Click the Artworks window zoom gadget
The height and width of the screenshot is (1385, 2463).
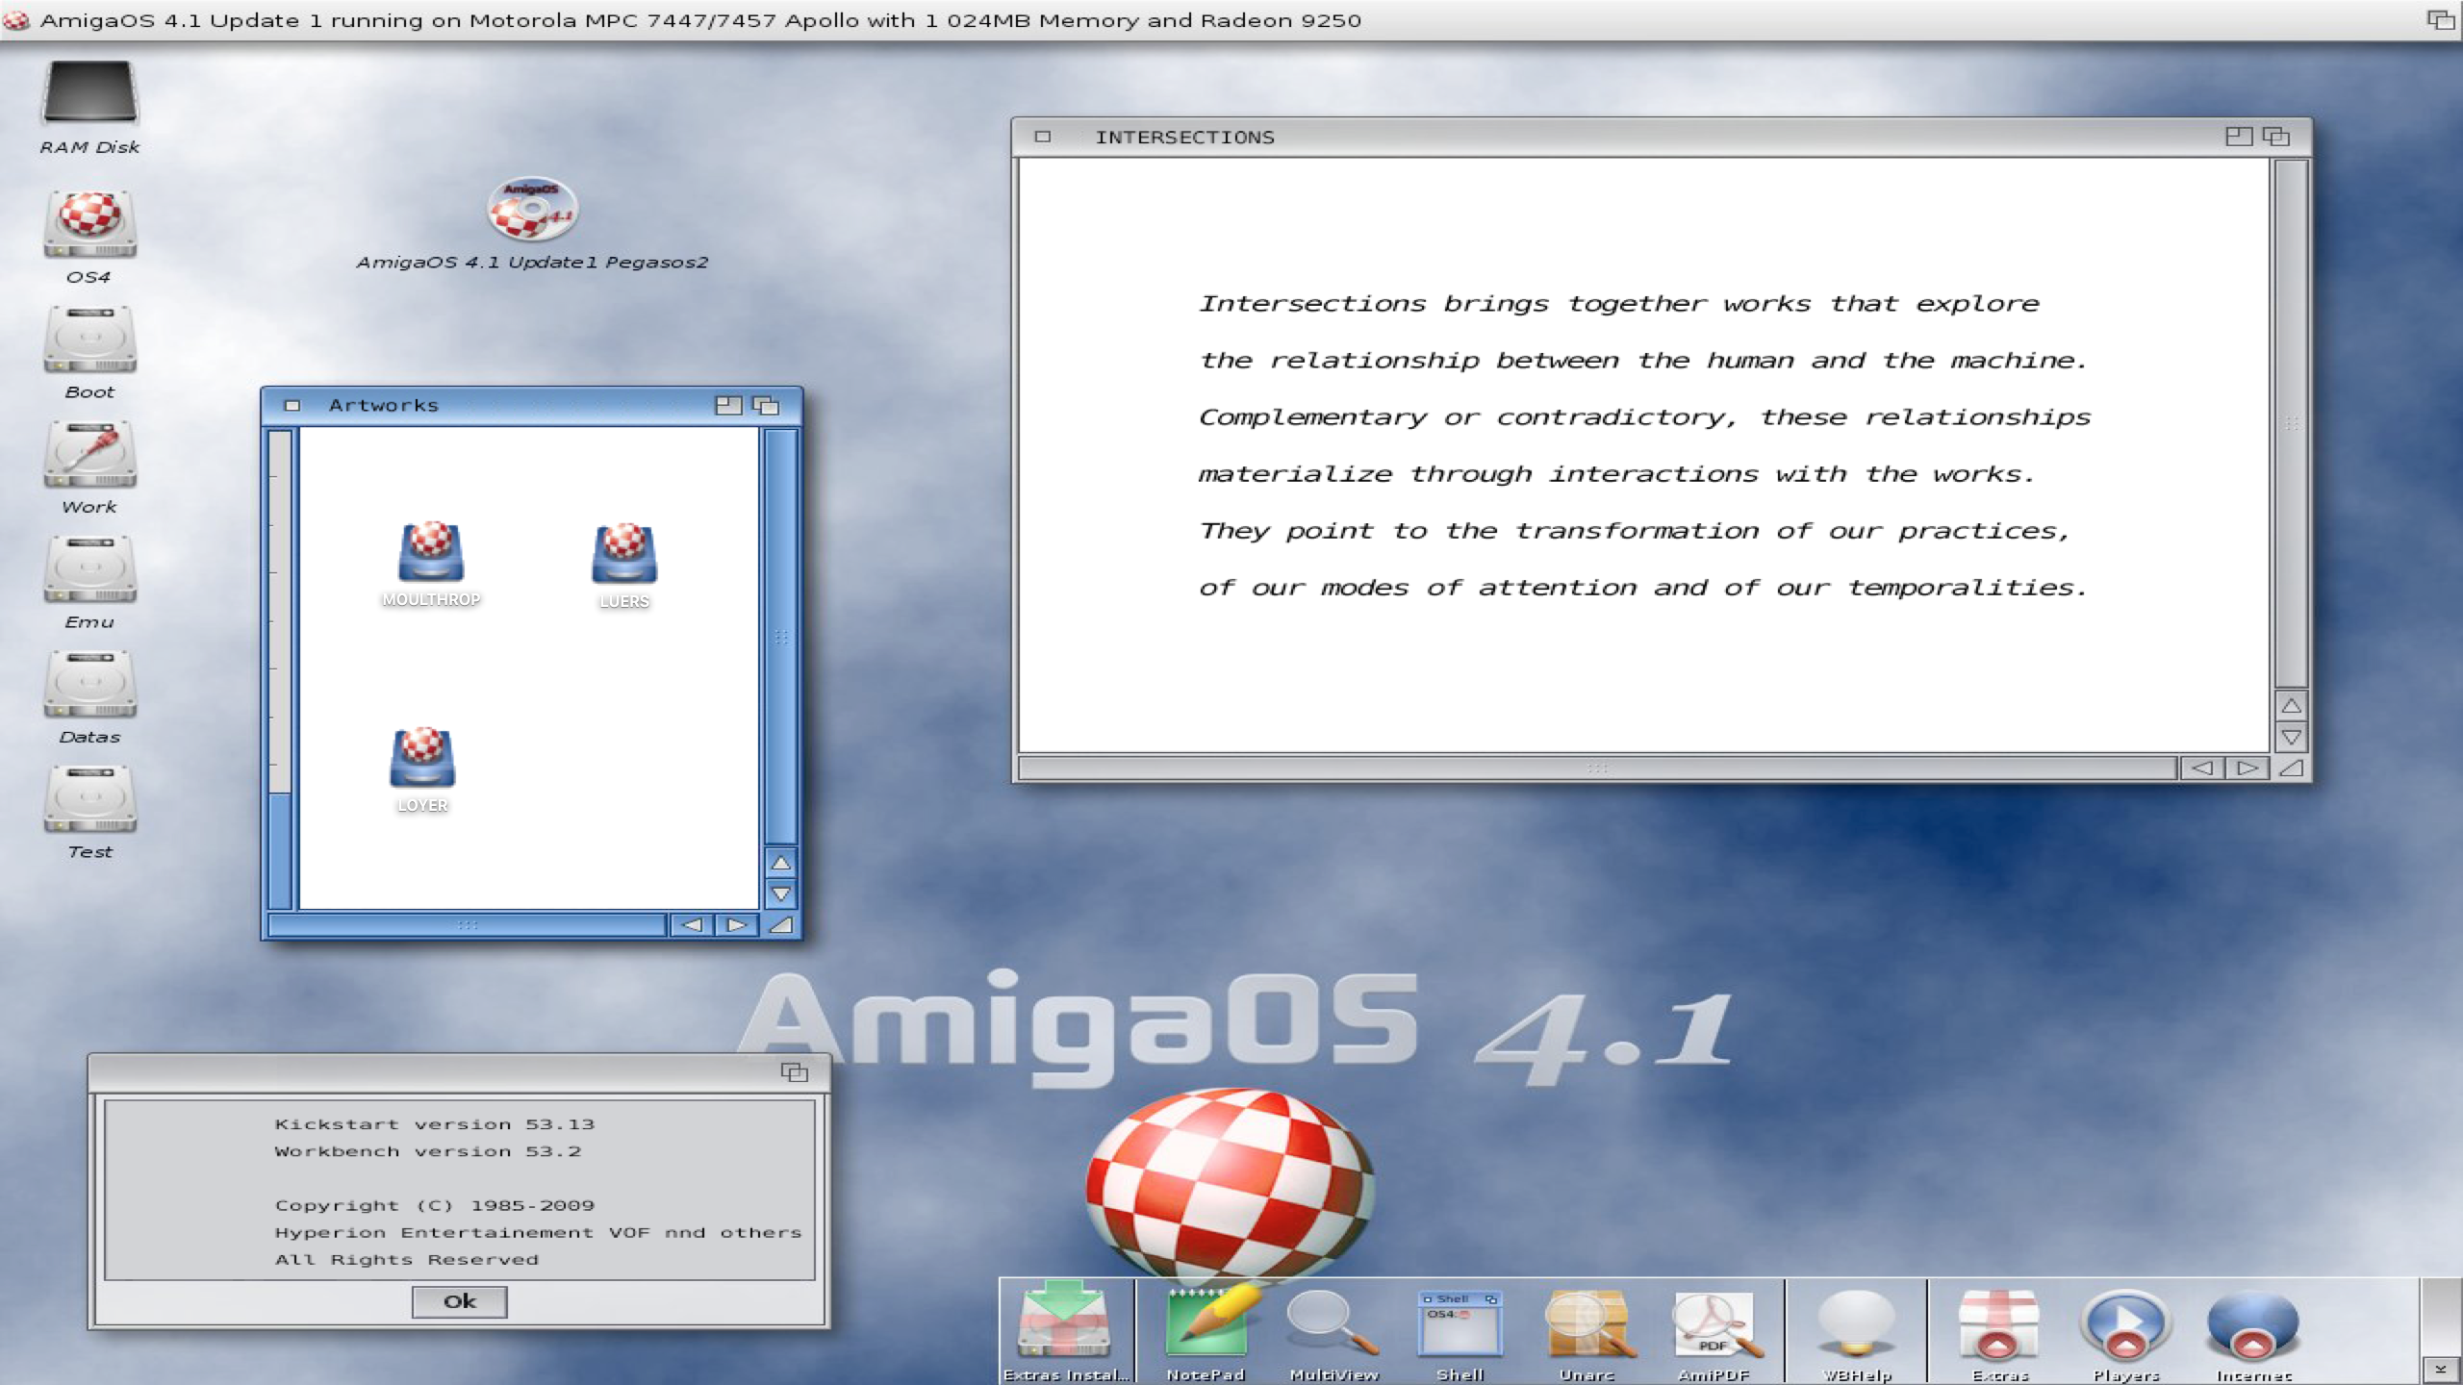click(x=728, y=406)
